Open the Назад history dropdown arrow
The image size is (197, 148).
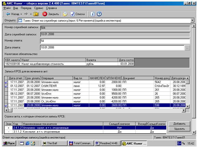[21, 14]
